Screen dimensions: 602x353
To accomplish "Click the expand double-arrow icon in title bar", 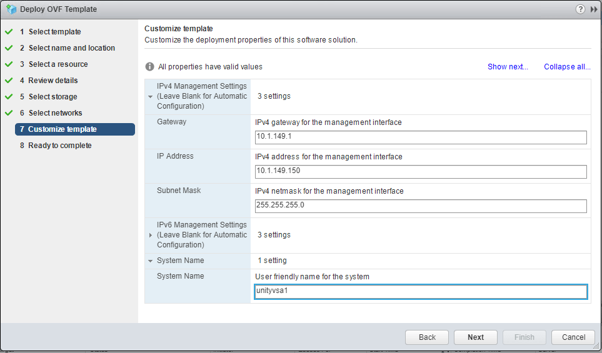I will [593, 9].
